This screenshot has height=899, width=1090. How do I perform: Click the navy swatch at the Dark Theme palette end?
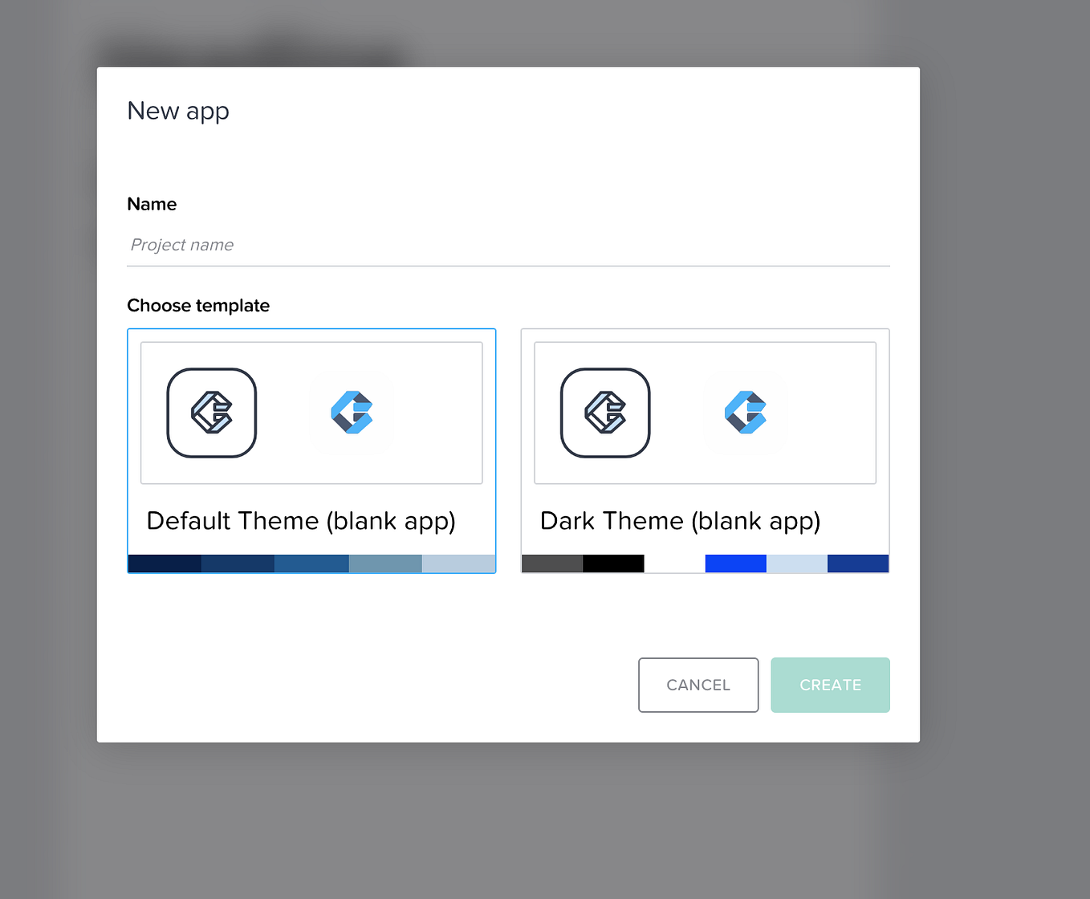point(857,563)
